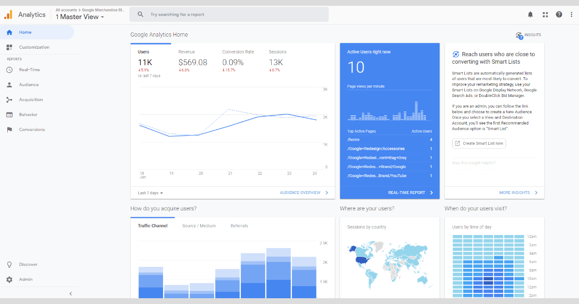This screenshot has height=304, width=579.
Task: Click the Google Analytics Home heading
Action: pos(159,35)
